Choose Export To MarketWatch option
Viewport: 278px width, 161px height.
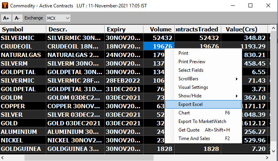coord(203,121)
